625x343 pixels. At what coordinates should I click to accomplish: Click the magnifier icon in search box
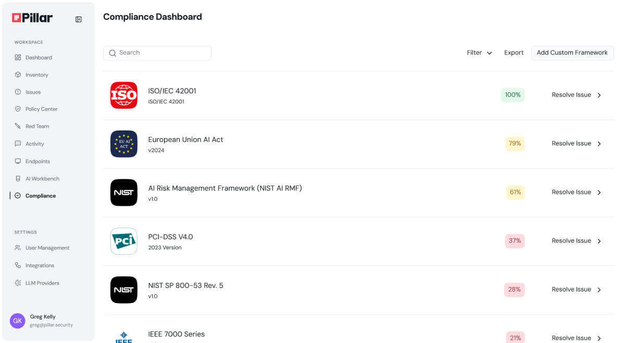(113, 53)
